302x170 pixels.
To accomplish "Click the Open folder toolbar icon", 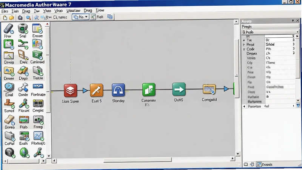I will pos(12,17).
